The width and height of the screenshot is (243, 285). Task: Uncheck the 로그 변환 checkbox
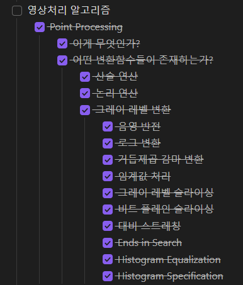click(108, 143)
